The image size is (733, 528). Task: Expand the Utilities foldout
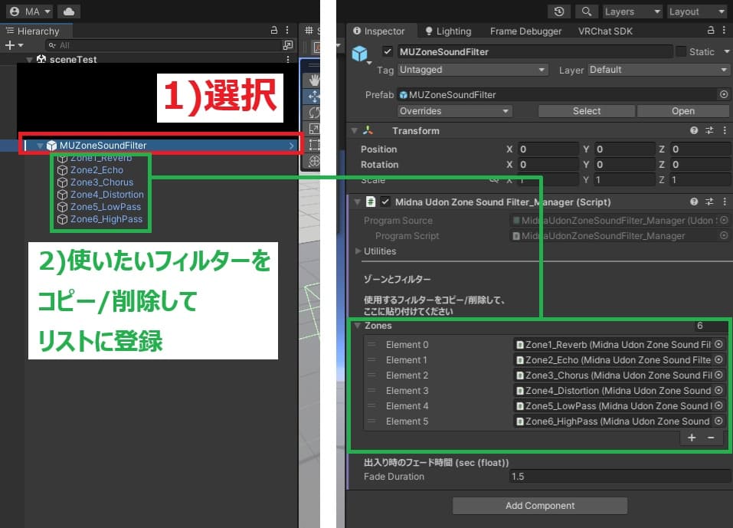click(358, 251)
